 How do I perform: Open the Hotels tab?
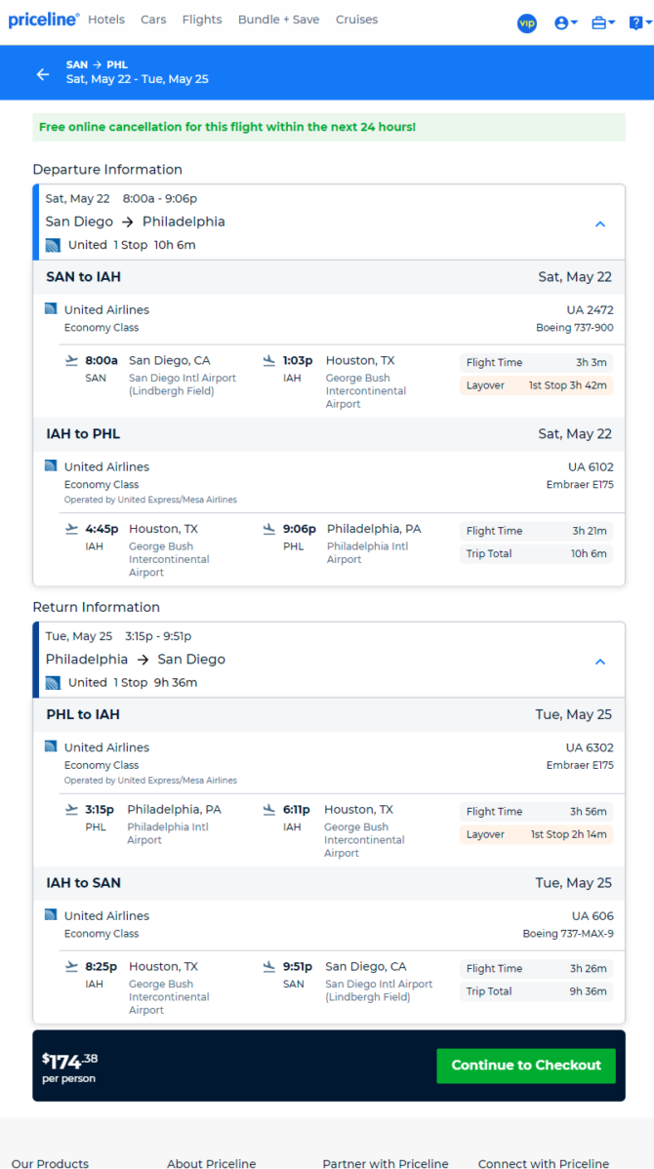105,20
